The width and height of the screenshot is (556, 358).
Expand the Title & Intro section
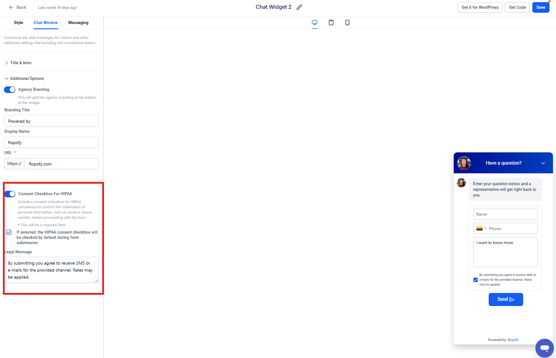coord(21,63)
